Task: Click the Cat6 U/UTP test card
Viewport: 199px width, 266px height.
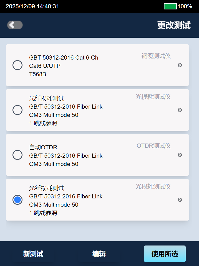Action: point(97,66)
